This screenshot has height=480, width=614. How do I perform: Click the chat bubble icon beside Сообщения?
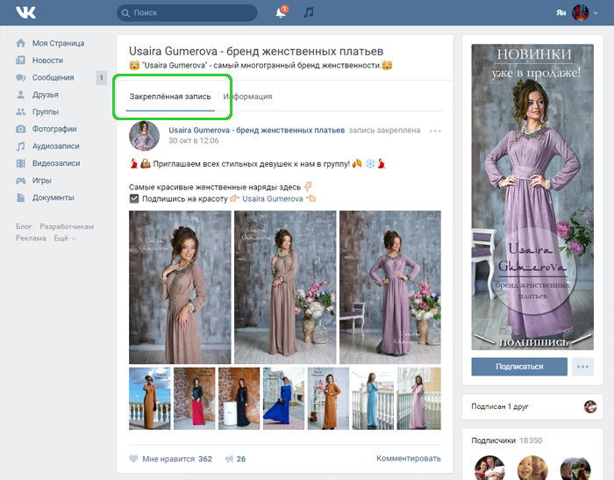(21, 77)
